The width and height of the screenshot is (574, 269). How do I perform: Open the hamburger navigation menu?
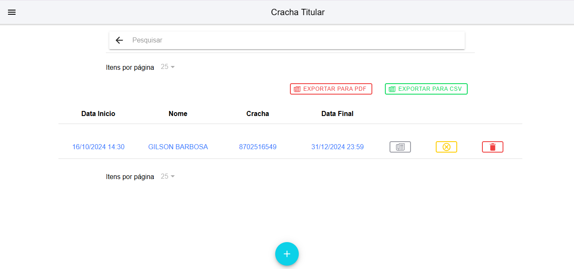[x=12, y=12]
